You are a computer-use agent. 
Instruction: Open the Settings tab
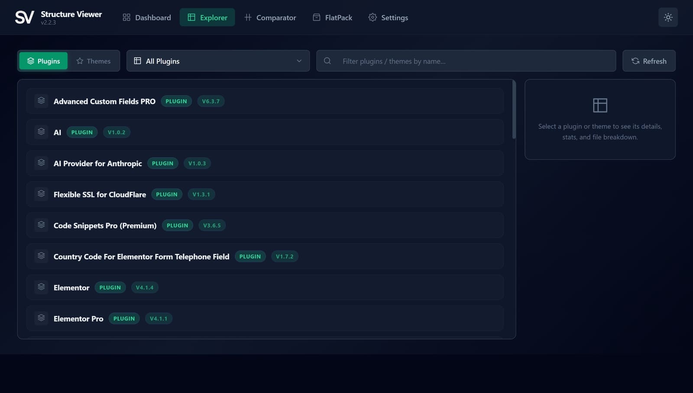(x=388, y=17)
